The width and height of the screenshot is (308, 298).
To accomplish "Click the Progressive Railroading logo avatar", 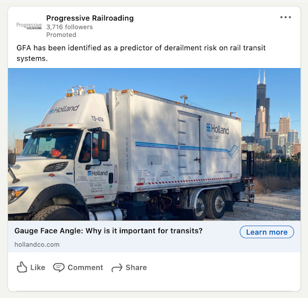I will [x=29, y=26].
